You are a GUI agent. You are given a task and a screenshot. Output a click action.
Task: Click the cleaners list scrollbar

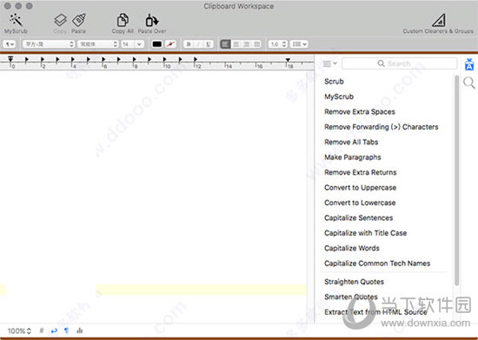456,180
